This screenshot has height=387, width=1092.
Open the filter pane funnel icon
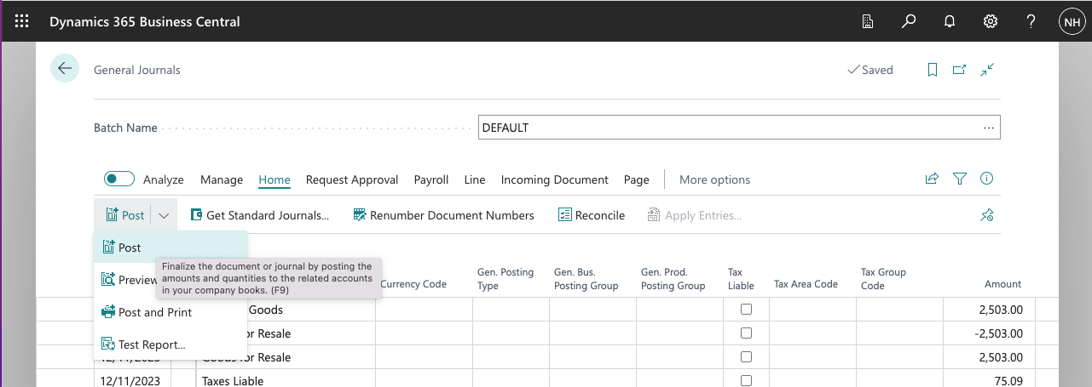tap(960, 179)
